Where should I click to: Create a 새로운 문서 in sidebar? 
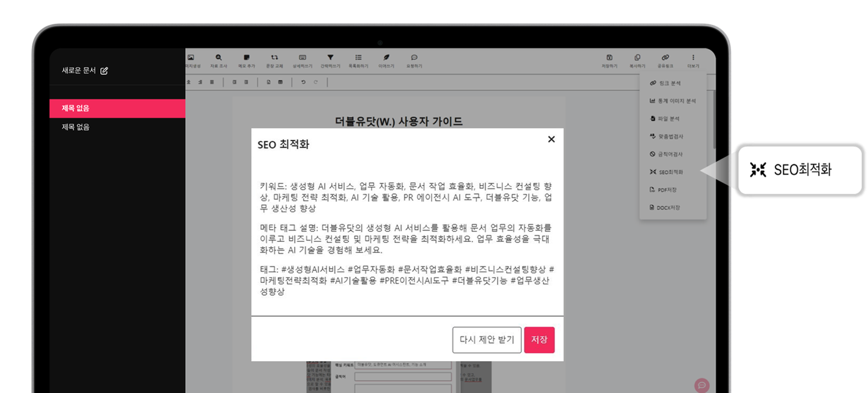click(x=84, y=71)
